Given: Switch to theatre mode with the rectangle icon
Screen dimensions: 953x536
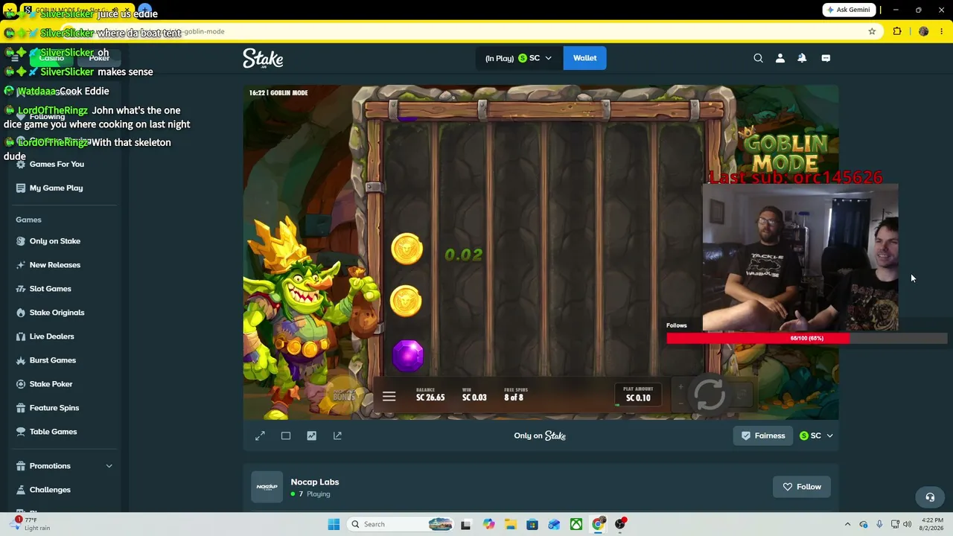Looking at the screenshot, I should (x=286, y=435).
